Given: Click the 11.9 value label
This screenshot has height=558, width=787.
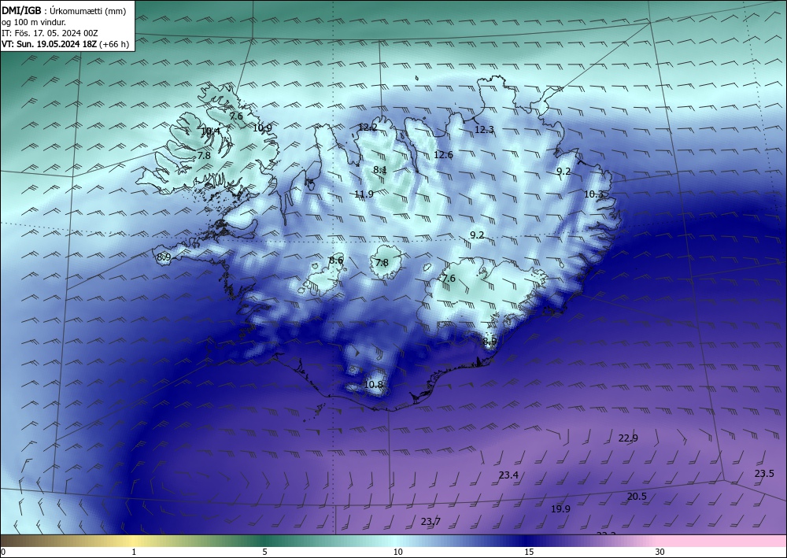Looking at the screenshot, I should (x=364, y=194).
